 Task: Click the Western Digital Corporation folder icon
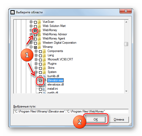click(x=39, y=43)
